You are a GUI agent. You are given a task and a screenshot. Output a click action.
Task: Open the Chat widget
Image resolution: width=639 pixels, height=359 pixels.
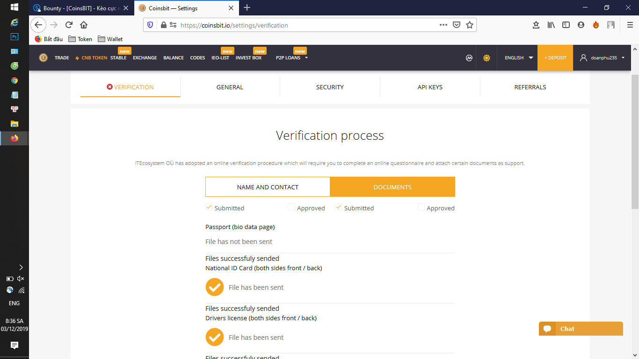pyautogui.click(x=581, y=329)
